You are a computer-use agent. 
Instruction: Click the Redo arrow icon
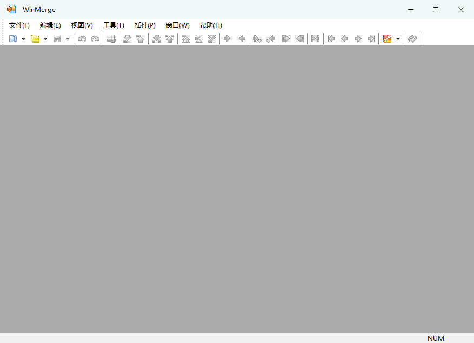95,38
